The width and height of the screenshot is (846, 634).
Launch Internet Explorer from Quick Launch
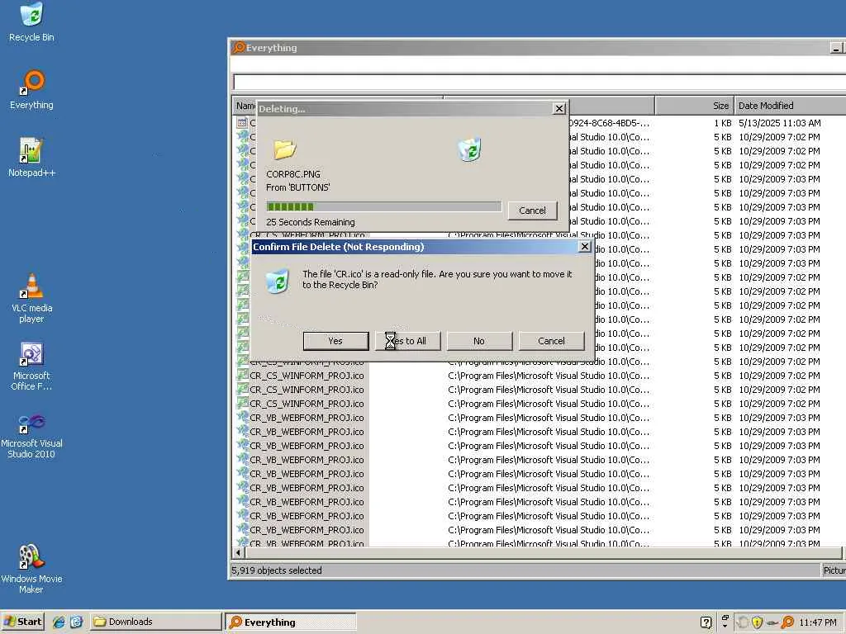coord(59,622)
